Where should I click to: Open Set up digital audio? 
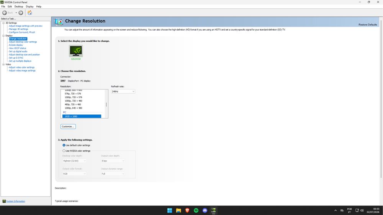point(18,51)
